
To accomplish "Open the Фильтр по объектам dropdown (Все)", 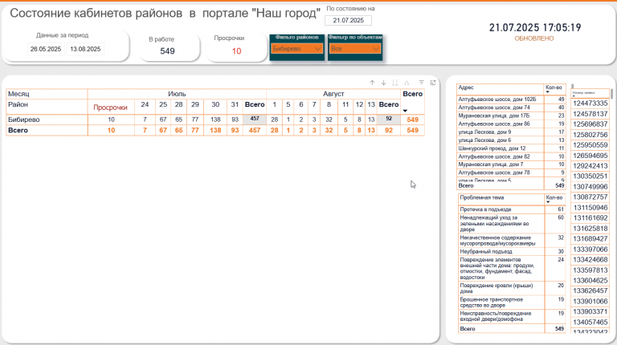I will (x=355, y=49).
